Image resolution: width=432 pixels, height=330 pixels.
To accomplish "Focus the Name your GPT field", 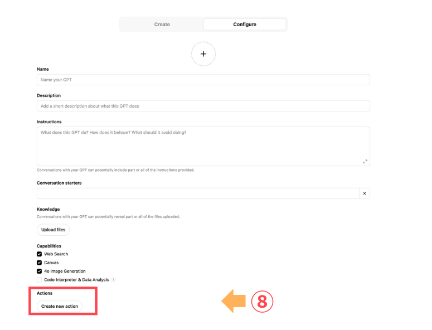I will click(x=203, y=80).
